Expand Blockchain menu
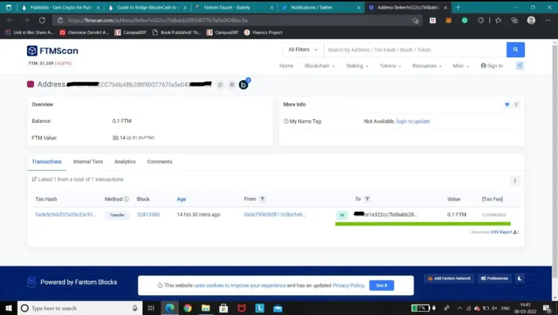Viewport: 558px width, 315px height. [x=319, y=66]
